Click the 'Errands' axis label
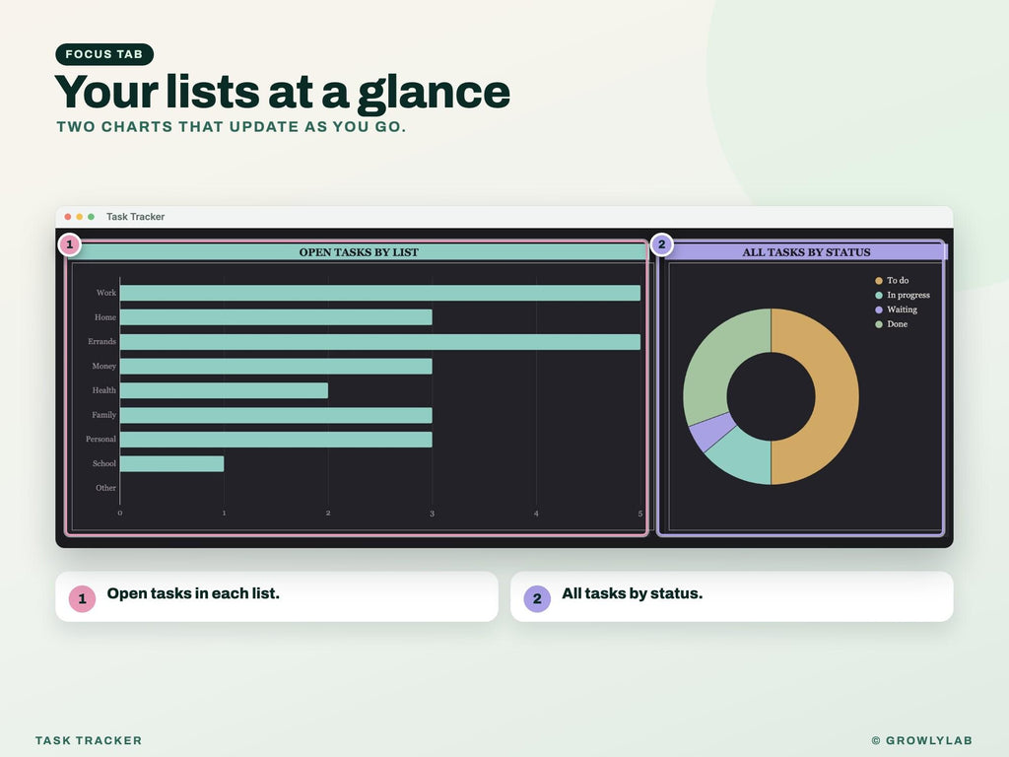The height and width of the screenshot is (757, 1009). point(101,342)
